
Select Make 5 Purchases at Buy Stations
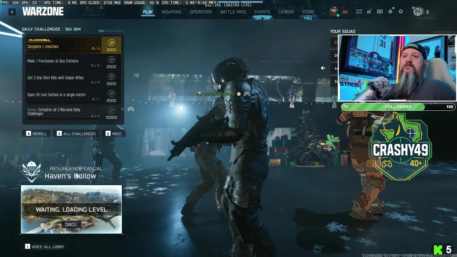coord(73,62)
